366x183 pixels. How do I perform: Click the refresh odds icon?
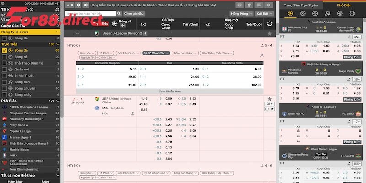pyautogui.click(x=269, y=23)
